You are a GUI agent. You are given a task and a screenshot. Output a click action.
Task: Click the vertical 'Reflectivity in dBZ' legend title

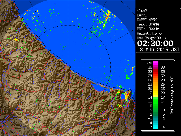pos(172,95)
